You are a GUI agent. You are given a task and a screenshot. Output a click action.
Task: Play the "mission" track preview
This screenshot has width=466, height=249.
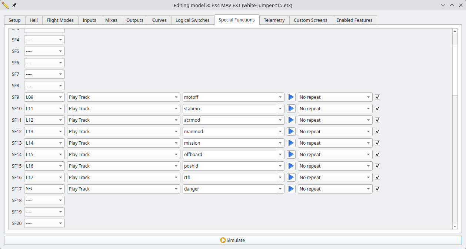pos(291,143)
